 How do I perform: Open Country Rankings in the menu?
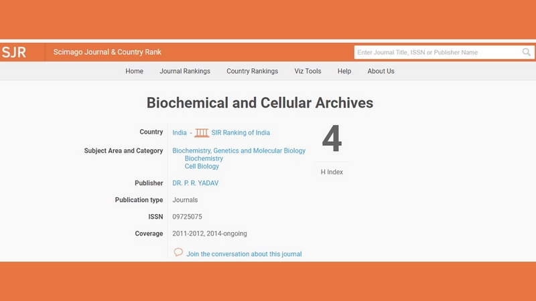point(253,71)
